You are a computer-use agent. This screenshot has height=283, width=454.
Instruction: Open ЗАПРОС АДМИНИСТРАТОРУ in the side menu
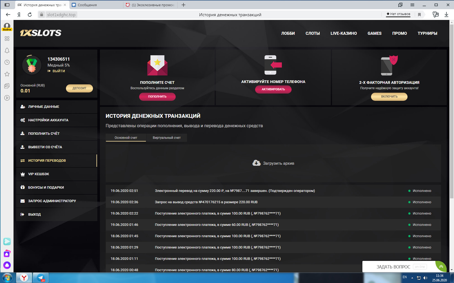click(57, 201)
